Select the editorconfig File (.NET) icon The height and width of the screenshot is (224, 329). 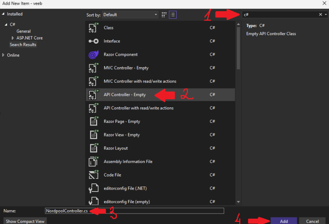[94, 188]
